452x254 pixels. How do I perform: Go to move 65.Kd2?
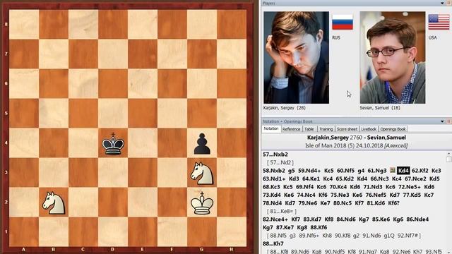345,179
